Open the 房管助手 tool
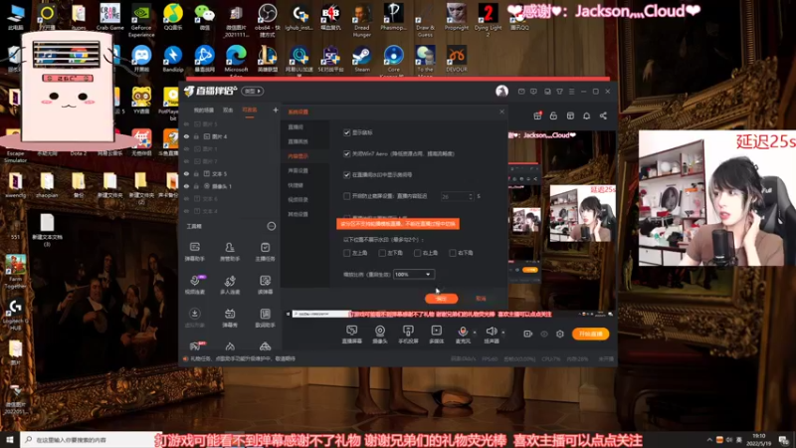The width and height of the screenshot is (796, 448). click(230, 252)
